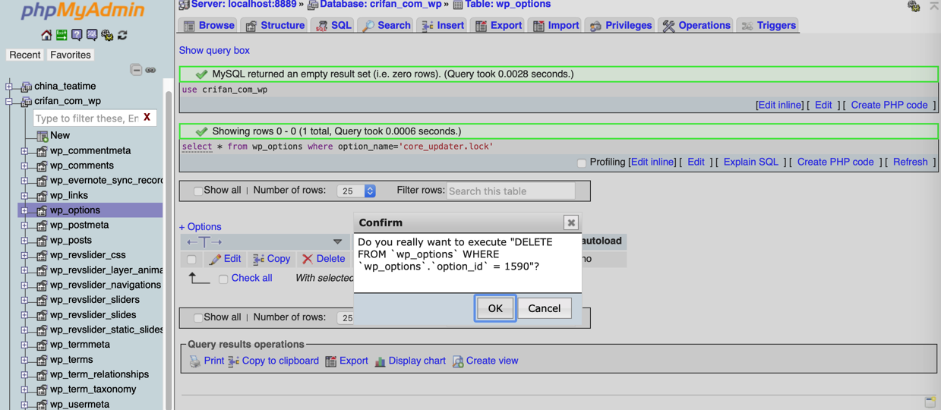941x410 pixels.
Task: Expand the china_teatime database node
Action: pos(9,86)
